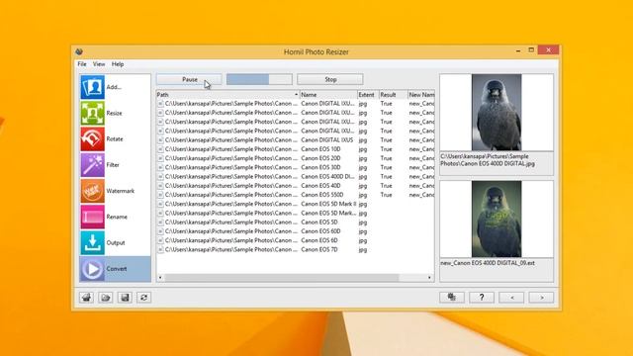The width and height of the screenshot is (633, 356).
Task: Select the Canon EOS 40D row
Action: click(x=296, y=186)
